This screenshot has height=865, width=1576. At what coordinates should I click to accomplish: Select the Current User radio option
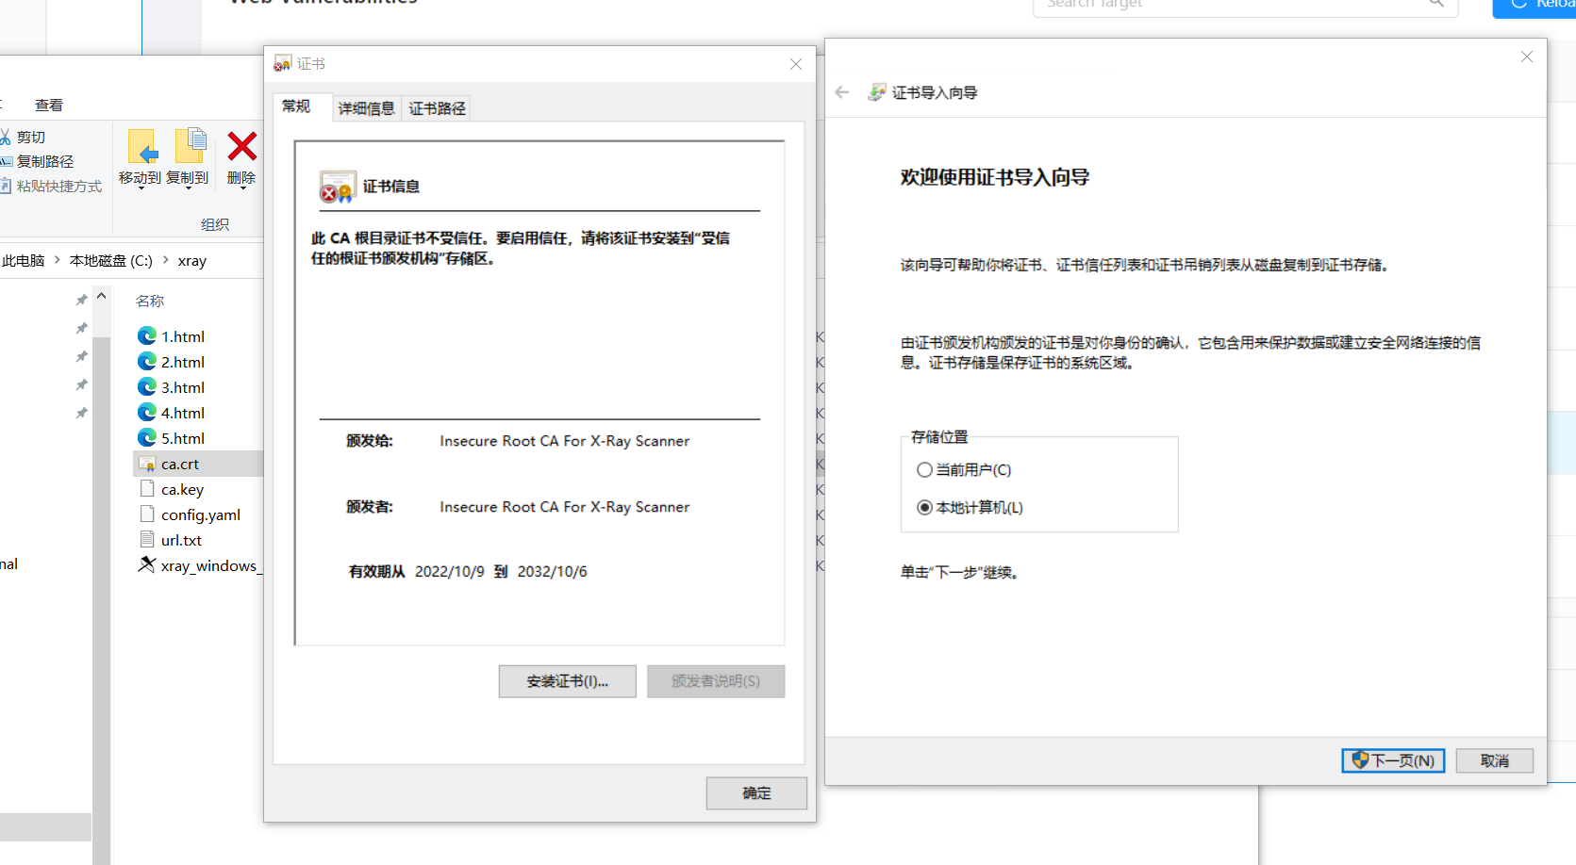coord(924,469)
